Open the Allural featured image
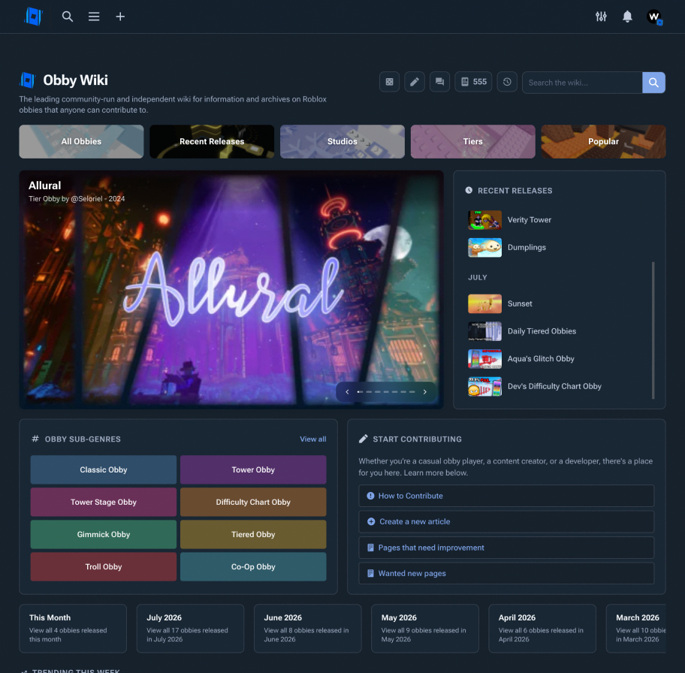 click(x=231, y=290)
